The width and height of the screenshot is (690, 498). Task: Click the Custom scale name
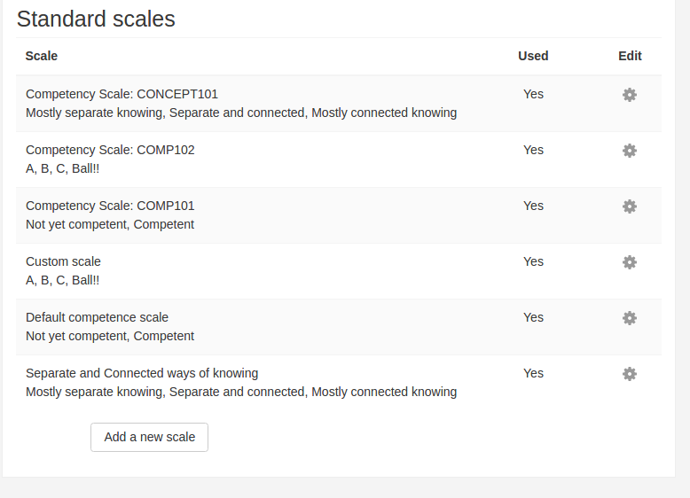tap(63, 261)
